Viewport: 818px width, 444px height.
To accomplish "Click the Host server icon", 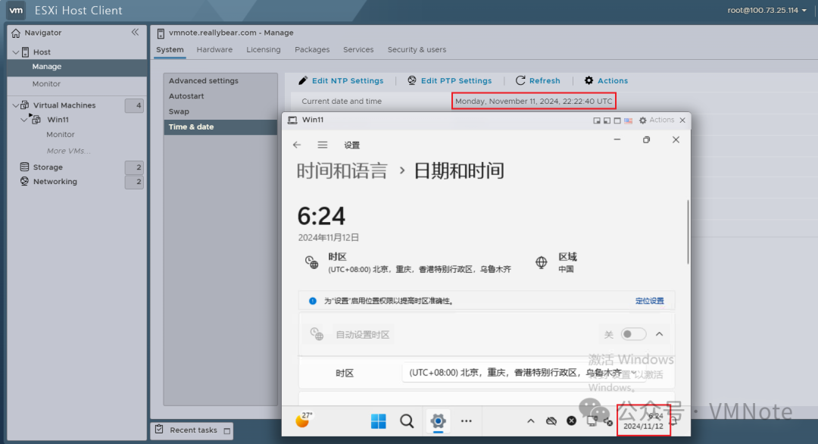I will (25, 52).
